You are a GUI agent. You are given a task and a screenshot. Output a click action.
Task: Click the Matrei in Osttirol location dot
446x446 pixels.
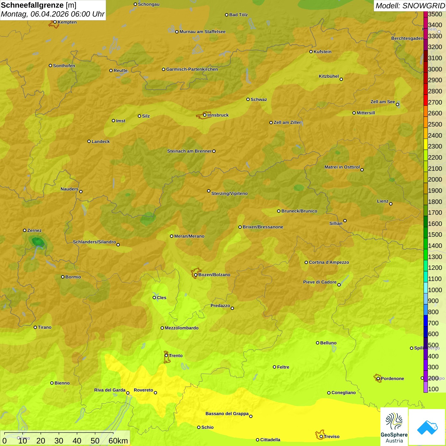tap(362, 170)
